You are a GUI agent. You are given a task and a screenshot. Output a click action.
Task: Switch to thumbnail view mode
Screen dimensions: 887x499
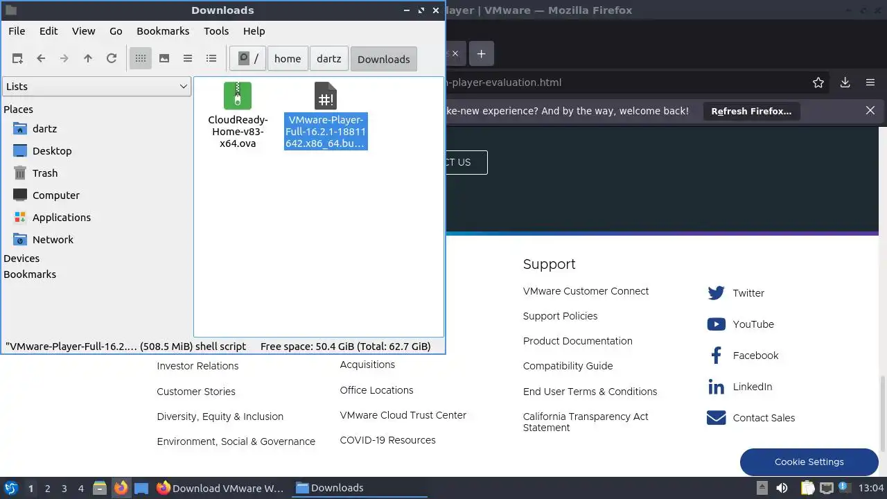164,59
